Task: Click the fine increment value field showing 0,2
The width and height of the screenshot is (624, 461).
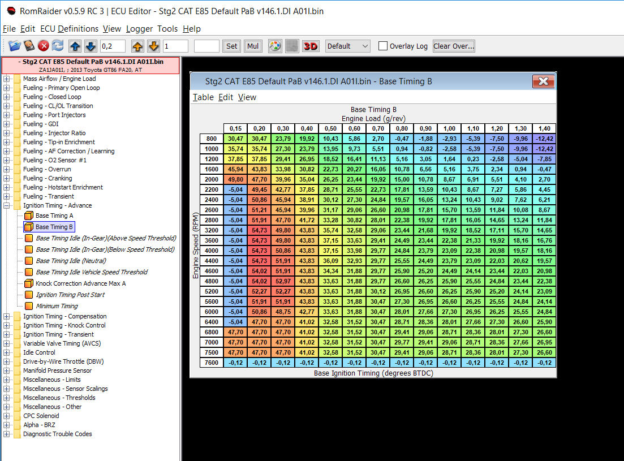Action: tap(113, 46)
